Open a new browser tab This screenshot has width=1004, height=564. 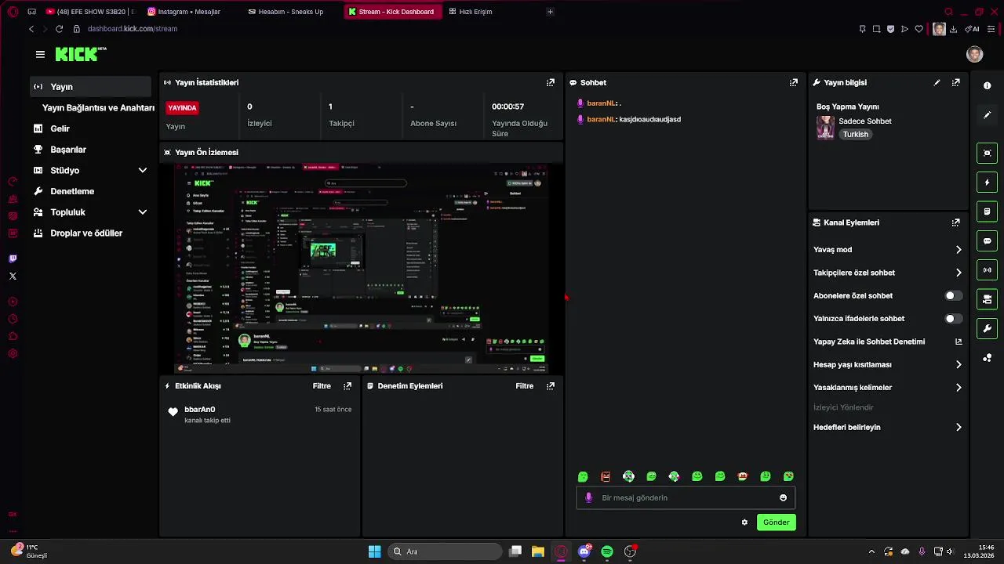[550, 12]
